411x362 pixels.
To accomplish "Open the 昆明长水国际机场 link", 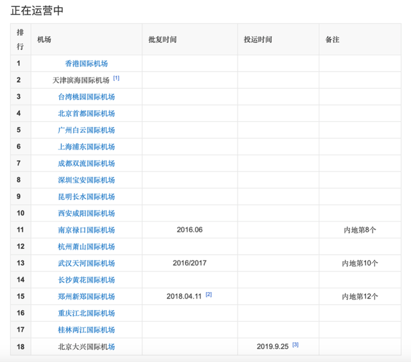I will pyautogui.click(x=86, y=196).
